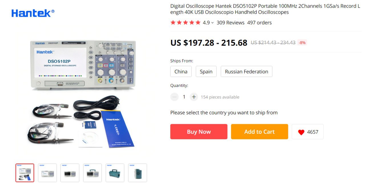
Task: Select Spain as ship-from country
Action: (206, 71)
